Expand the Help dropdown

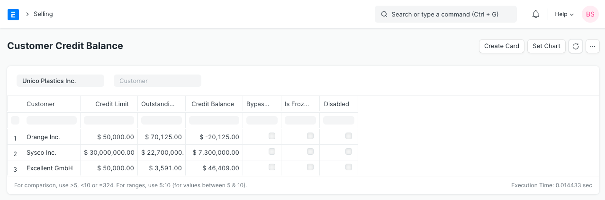pyautogui.click(x=564, y=14)
